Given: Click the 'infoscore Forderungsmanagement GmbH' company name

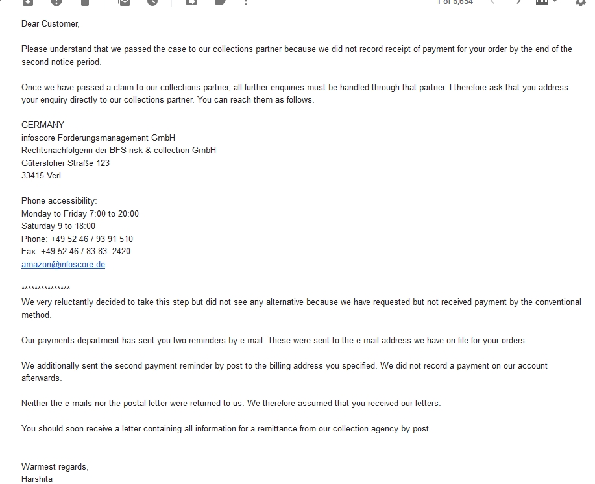Looking at the screenshot, I should pyautogui.click(x=98, y=138).
